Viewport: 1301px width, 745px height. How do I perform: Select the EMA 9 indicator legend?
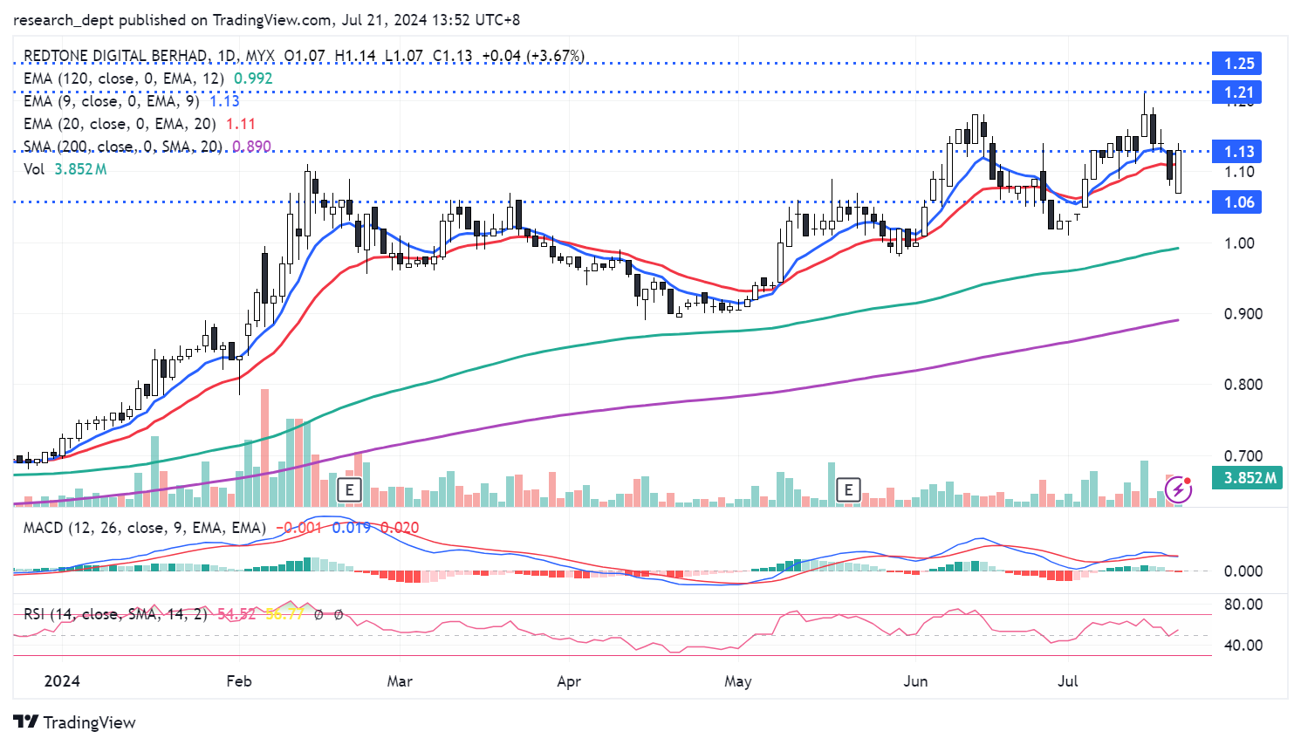pyautogui.click(x=111, y=101)
